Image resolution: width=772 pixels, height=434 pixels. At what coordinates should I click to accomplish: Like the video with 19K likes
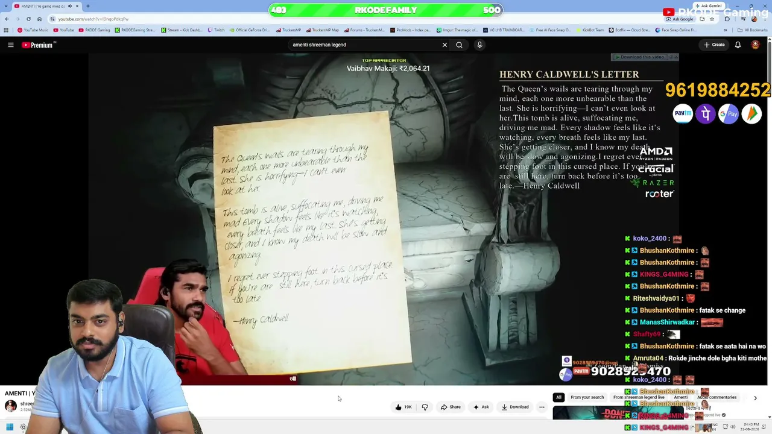tap(403, 407)
